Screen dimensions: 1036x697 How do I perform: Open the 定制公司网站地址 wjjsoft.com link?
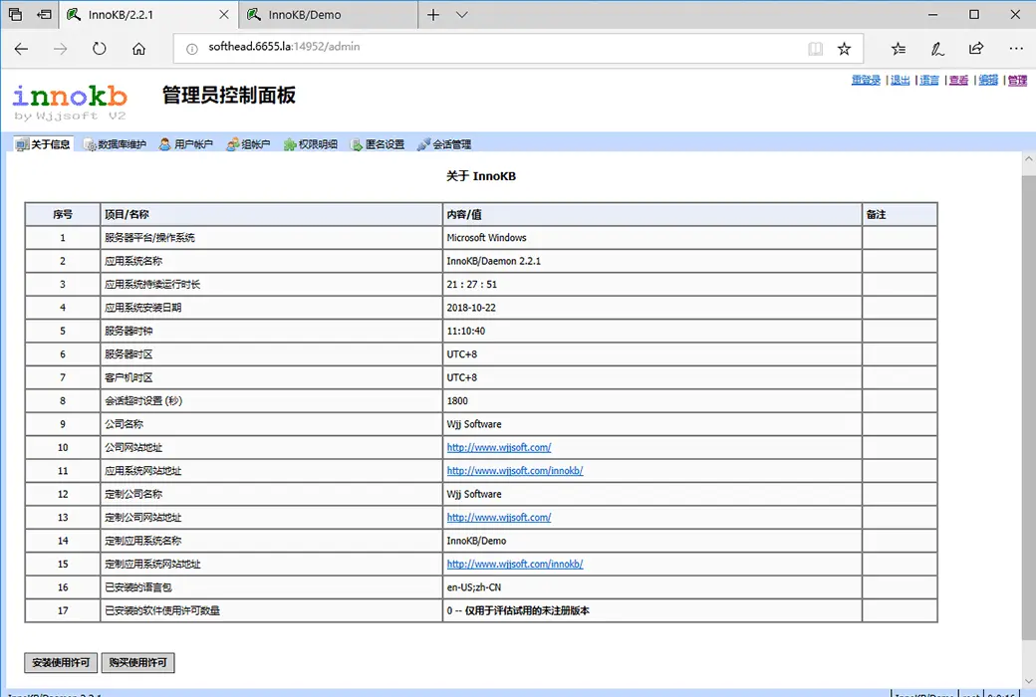(499, 518)
